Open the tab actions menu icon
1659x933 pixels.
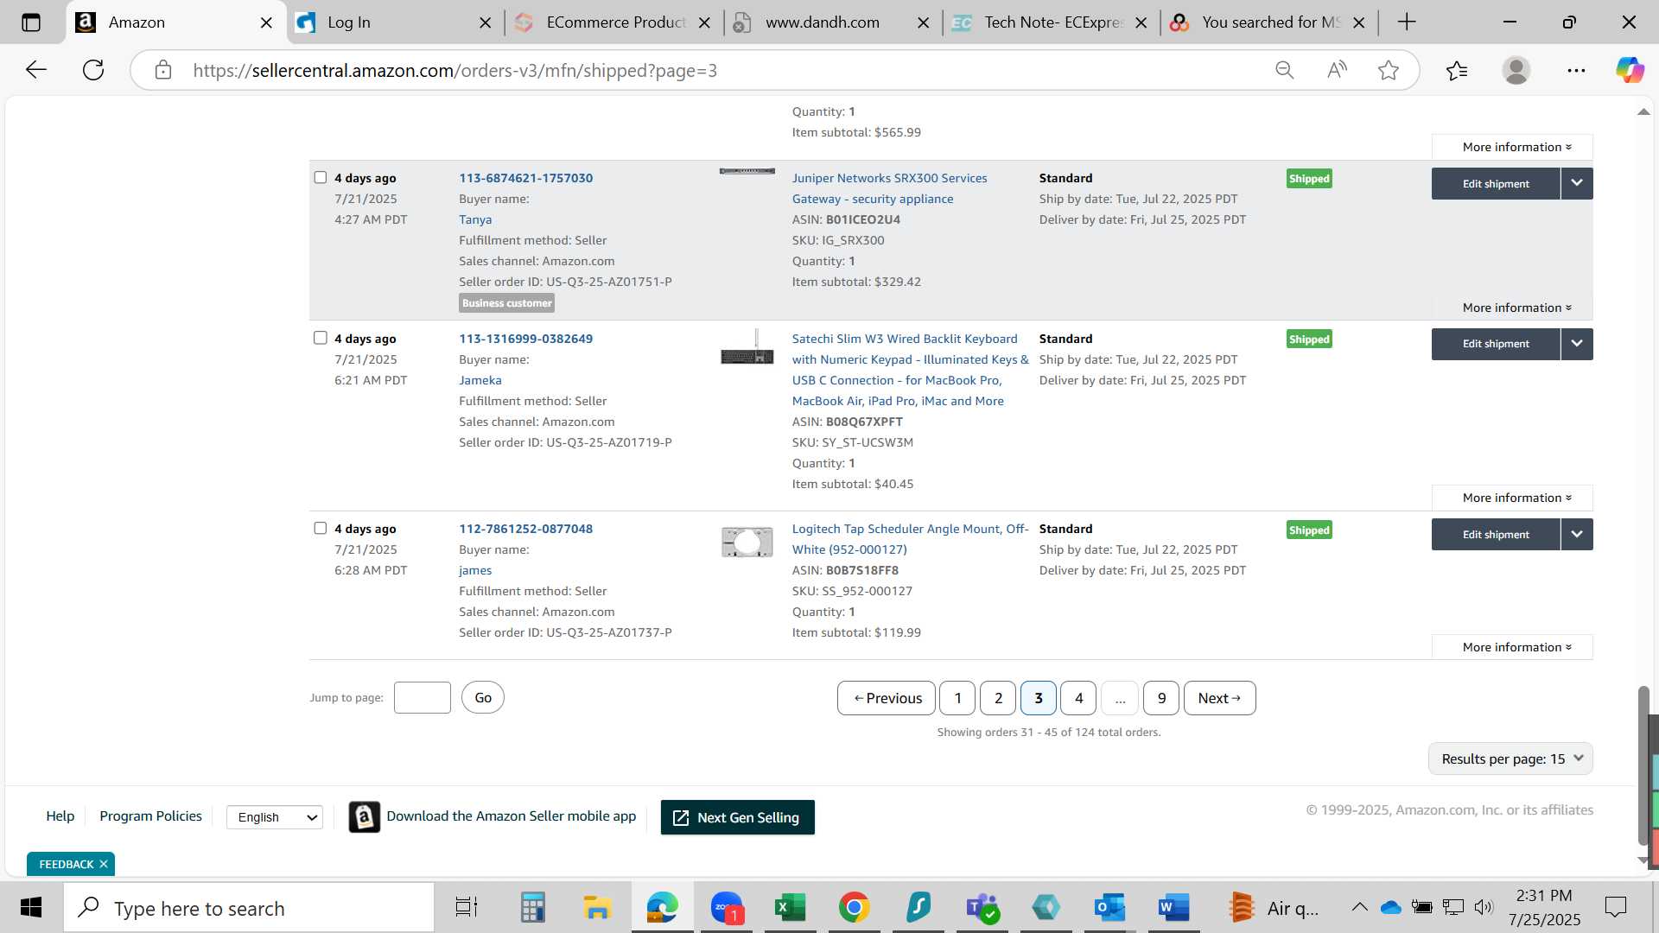pyautogui.click(x=31, y=22)
